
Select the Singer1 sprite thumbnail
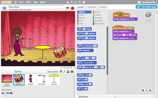coord(31,80)
